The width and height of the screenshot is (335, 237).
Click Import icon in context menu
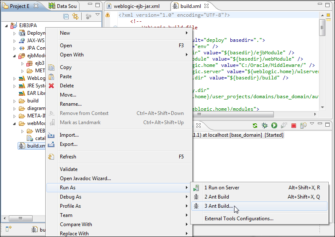coord(51,135)
